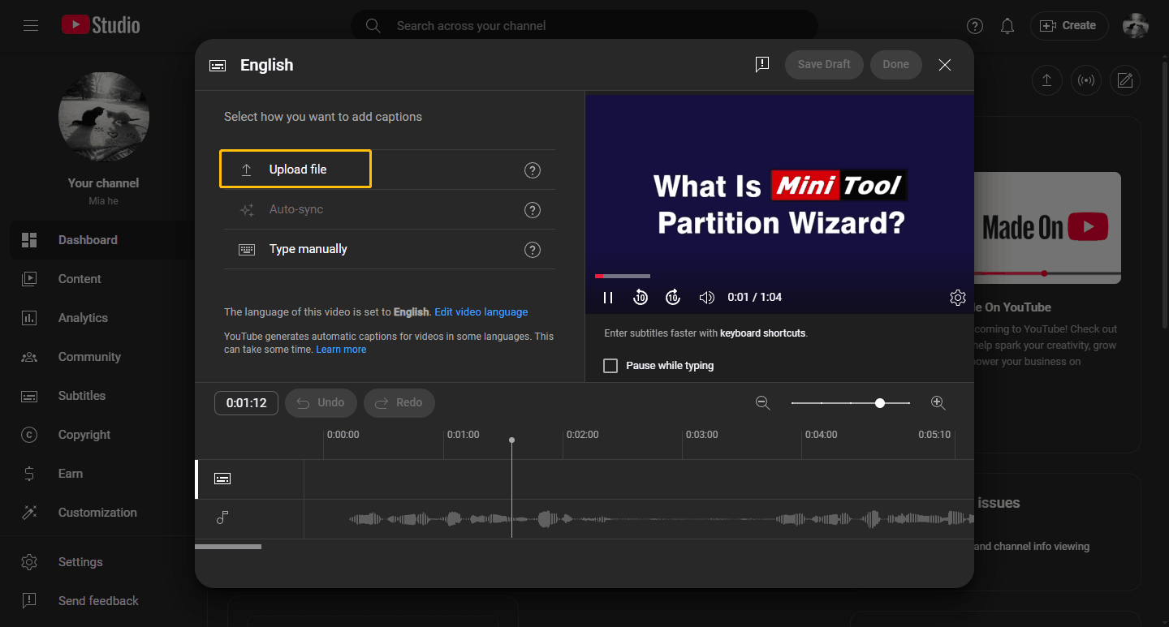Viewport: 1169px width, 627px height.
Task: Open the Customization sidebar item
Action: pos(102,513)
